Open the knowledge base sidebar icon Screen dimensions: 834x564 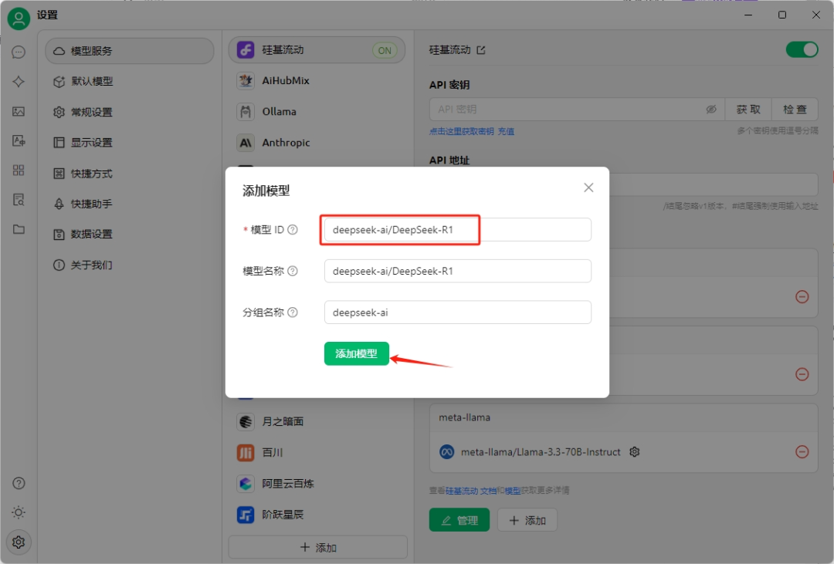tap(19, 200)
